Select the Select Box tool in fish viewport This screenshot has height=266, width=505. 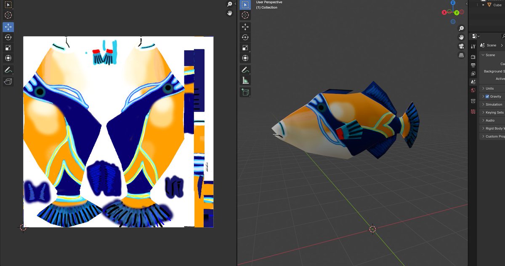pos(245,5)
